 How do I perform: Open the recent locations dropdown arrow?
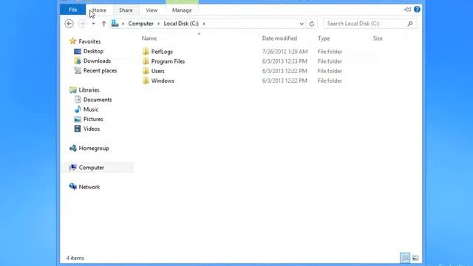pyautogui.click(x=94, y=24)
